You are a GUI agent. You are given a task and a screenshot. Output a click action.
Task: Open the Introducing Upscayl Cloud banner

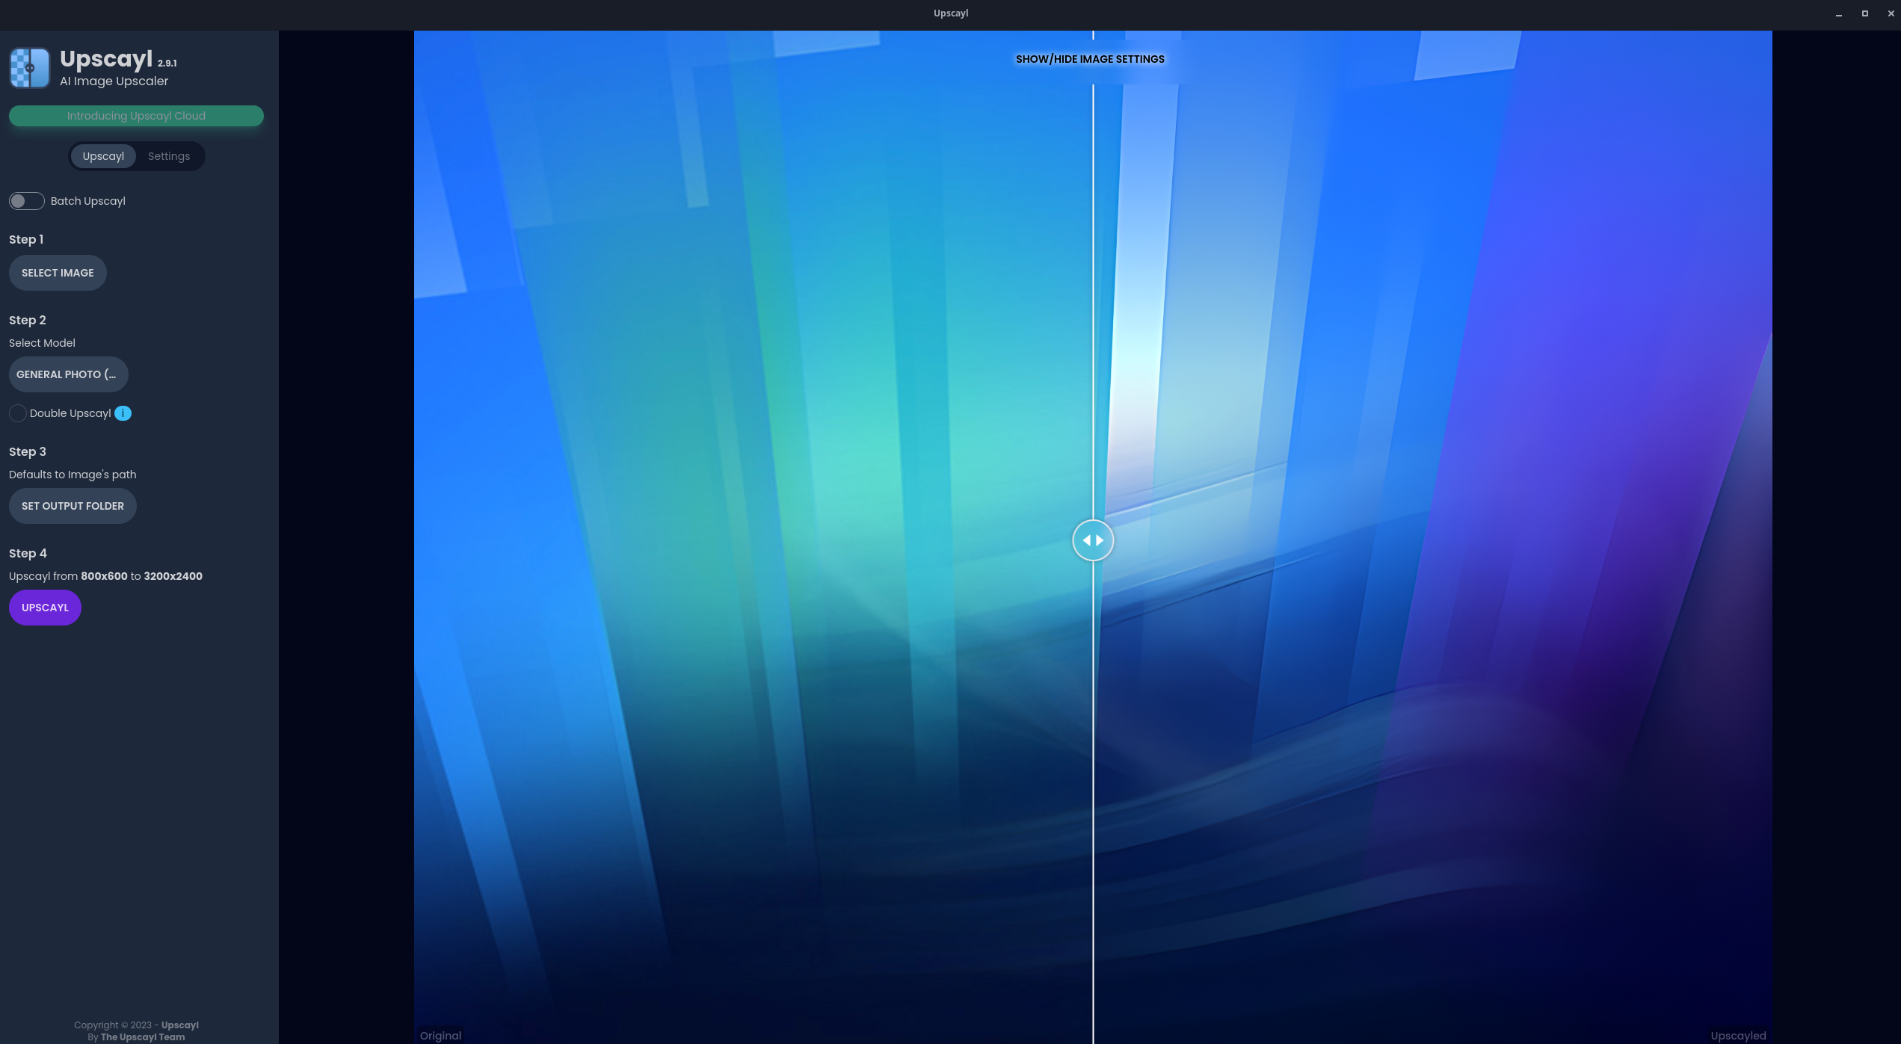click(x=136, y=116)
